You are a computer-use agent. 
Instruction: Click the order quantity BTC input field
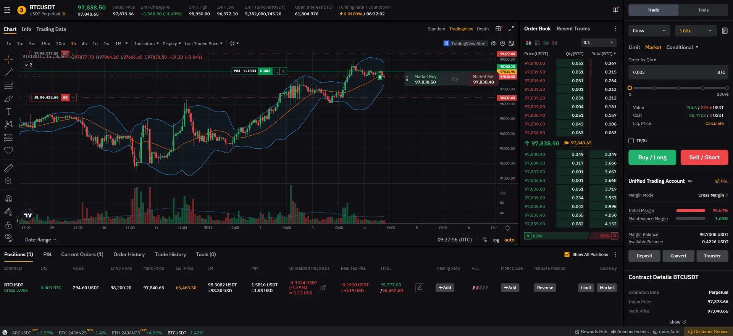(678, 72)
